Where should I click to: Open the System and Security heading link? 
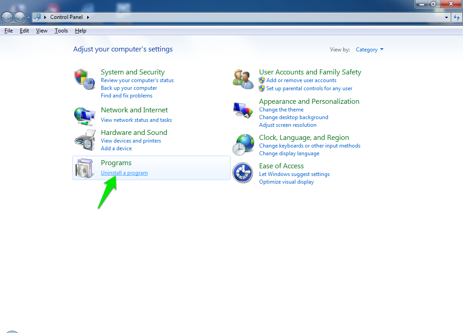click(132, 72)
